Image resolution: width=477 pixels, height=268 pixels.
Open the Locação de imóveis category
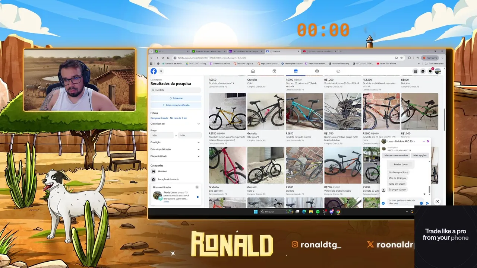click(x=175, y=179)
